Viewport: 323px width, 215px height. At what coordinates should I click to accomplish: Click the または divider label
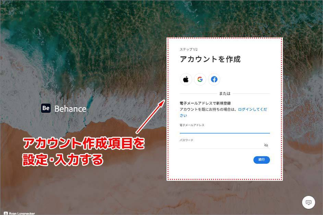pos(225,93)
